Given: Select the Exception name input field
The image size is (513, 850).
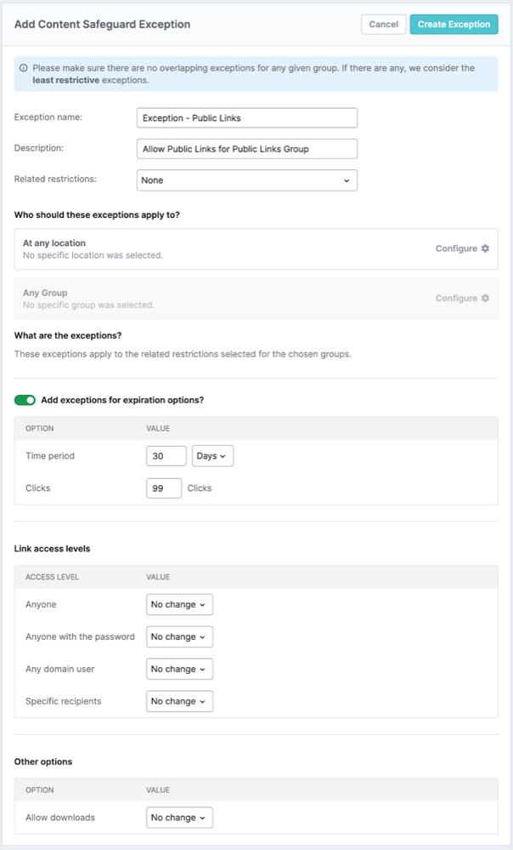Looking at the screenshot, I should tap(246, 117).
